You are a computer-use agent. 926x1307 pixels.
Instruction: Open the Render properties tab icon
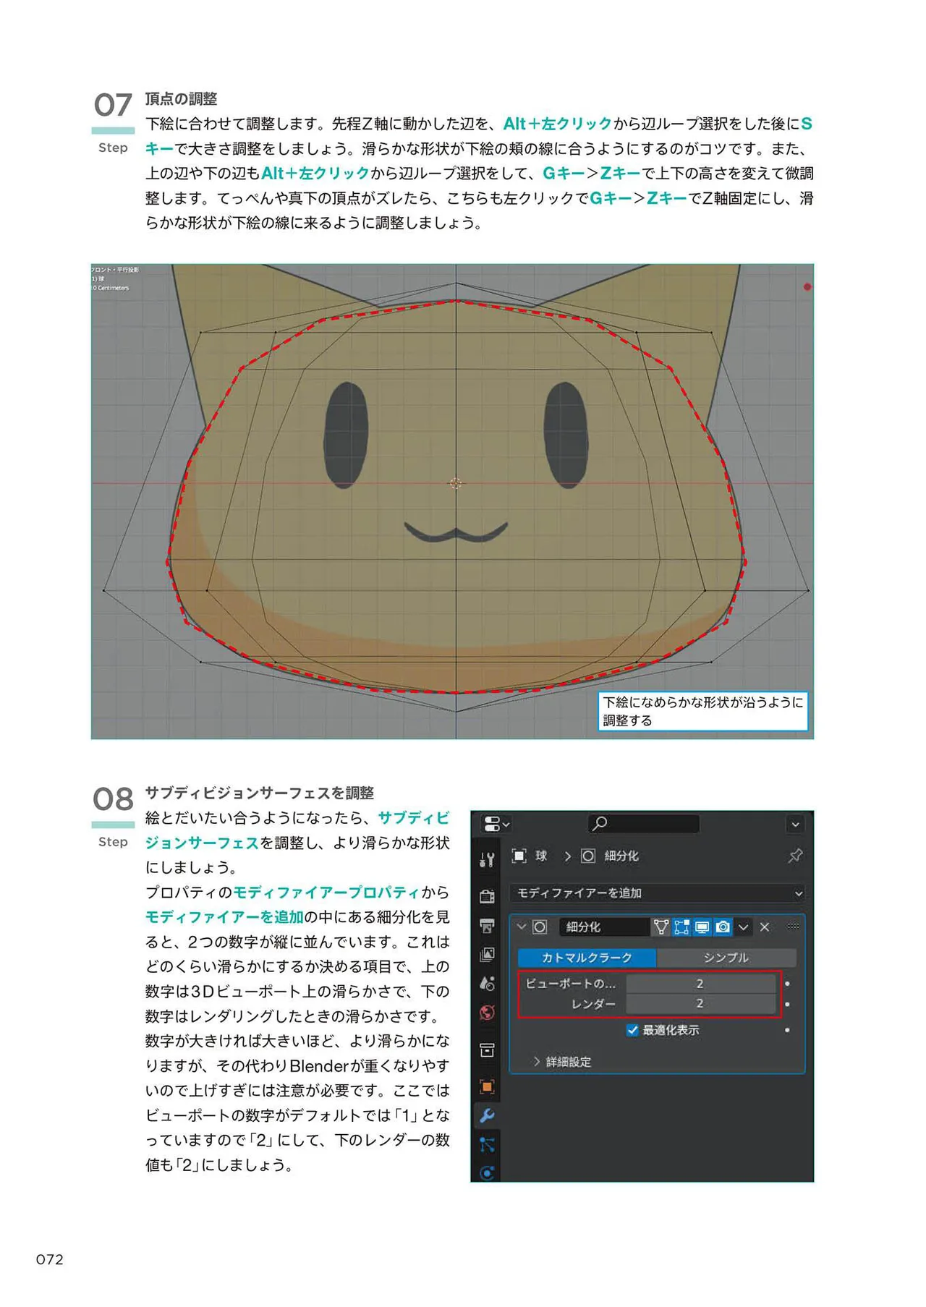click(x=487, y=896)
